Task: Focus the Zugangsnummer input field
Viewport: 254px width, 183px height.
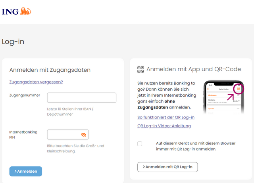Action: [82, 97]
